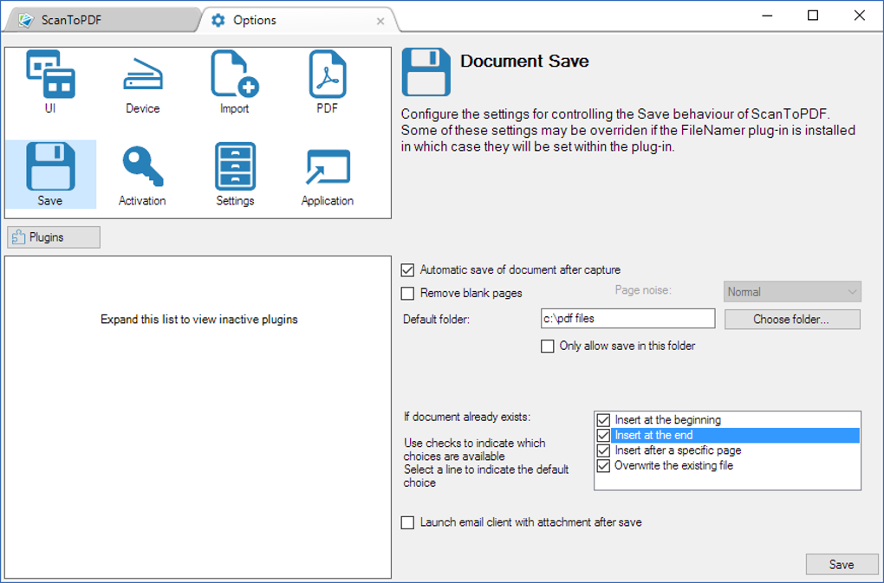Click the Default folder path field
884x583 pixels.
[627, 318]
